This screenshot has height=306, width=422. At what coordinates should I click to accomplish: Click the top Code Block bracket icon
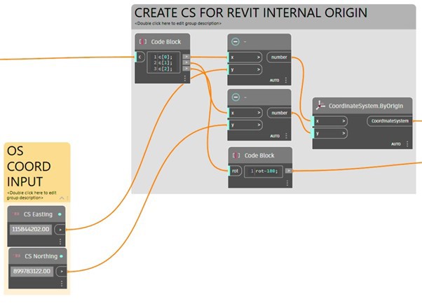[x=142, y=42]
